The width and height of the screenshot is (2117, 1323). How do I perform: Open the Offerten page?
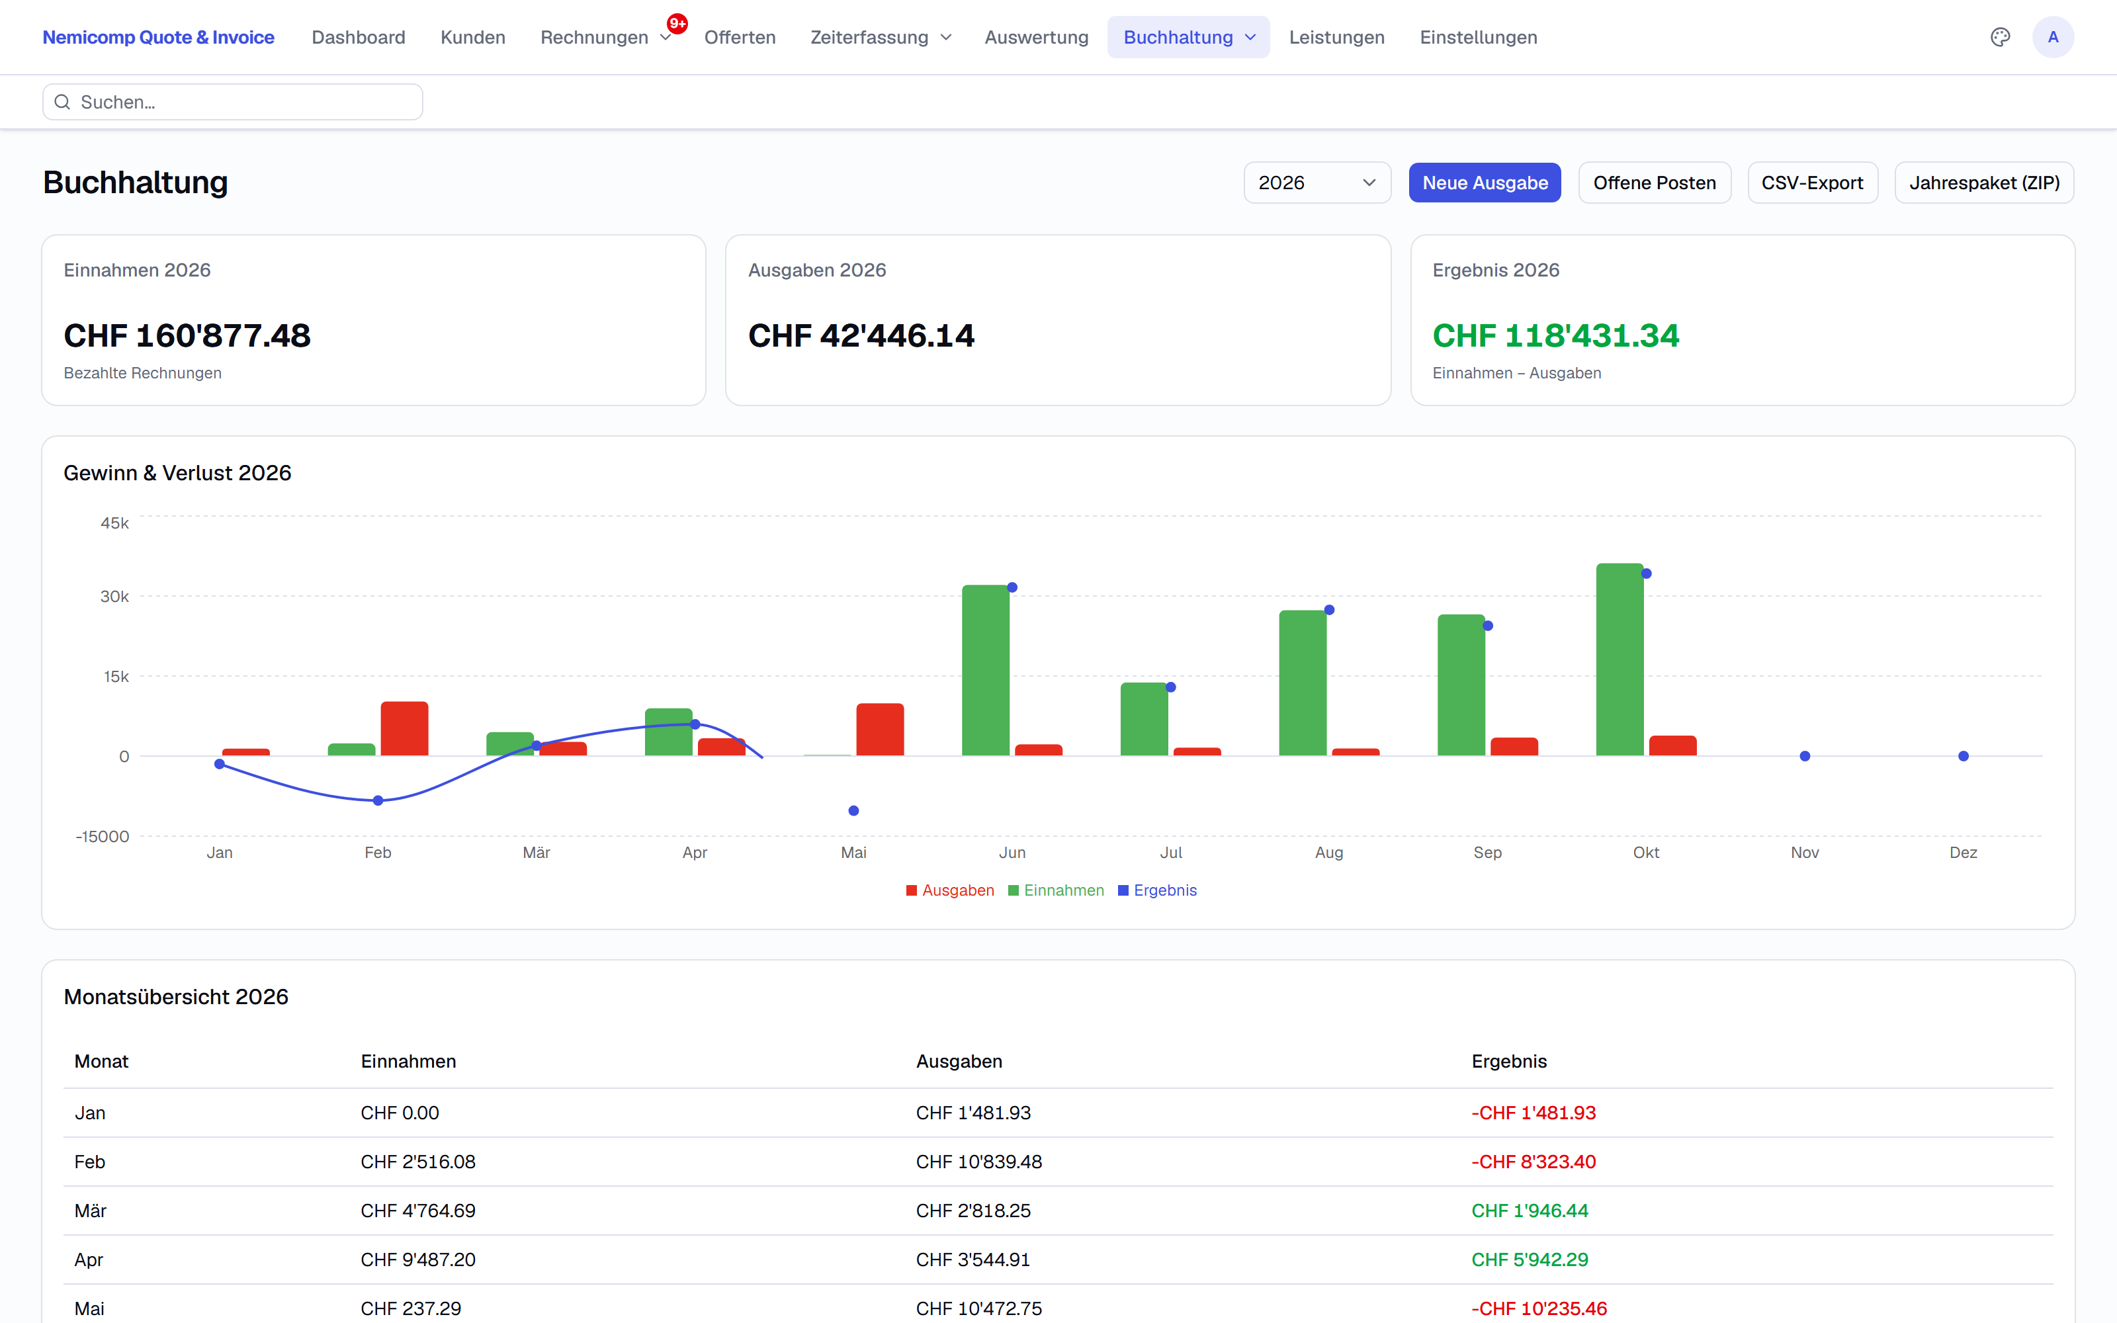[x=739, y=38]
